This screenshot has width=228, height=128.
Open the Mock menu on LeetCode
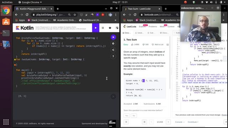tap(162, 26)
